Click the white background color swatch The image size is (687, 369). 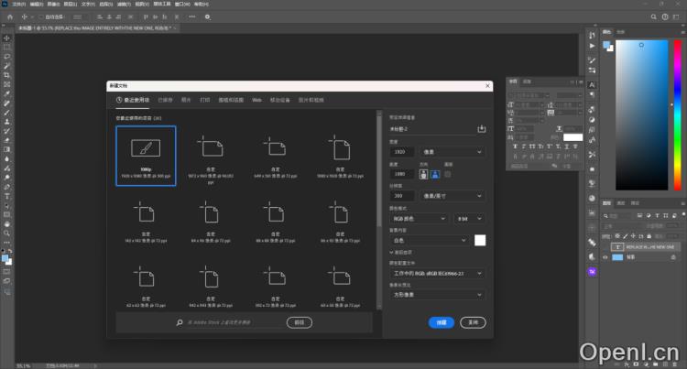[x=480, y=240]
